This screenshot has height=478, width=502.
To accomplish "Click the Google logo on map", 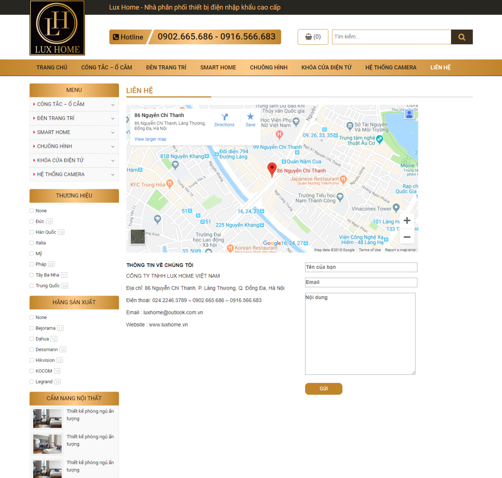I will pyautogui.click(x=272, y=243).
